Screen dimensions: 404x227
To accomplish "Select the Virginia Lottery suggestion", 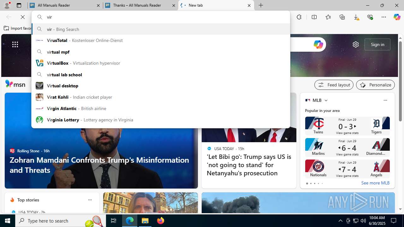I will tap(161, 120).
